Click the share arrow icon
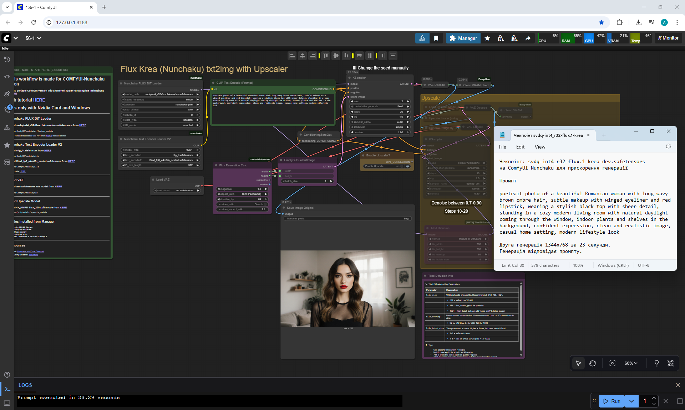The image size is (685, 410). coord(528,38)
